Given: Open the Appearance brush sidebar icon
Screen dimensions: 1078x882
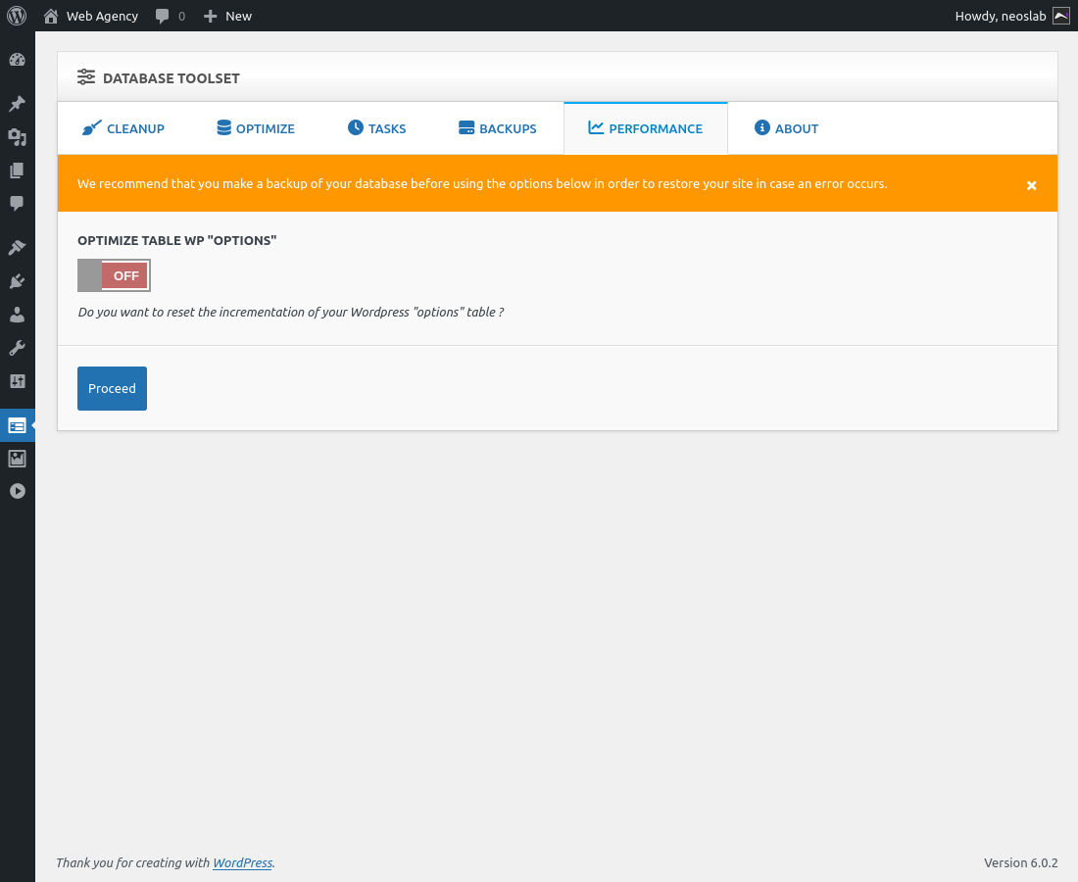Looking at the screenshot, I should (18, 248).
